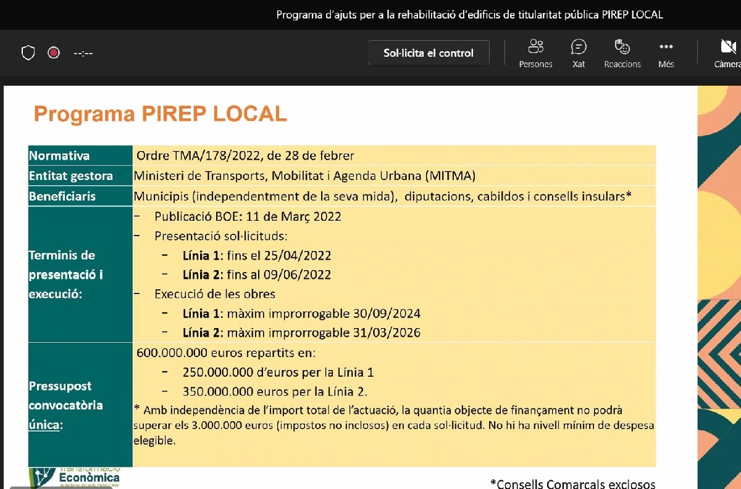The height and width of the screenshot is (489, 741).
Task: Click the red recording indicator
Action: pos(54,53)
